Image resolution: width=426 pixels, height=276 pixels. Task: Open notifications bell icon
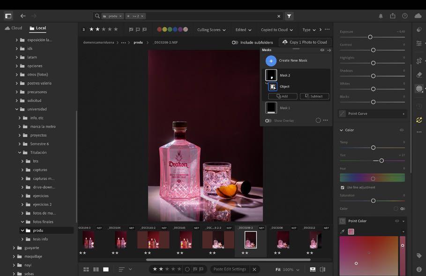381,16
